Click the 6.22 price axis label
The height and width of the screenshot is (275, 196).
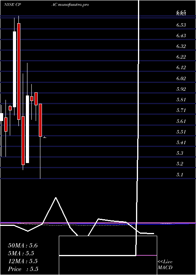[181, 57]
